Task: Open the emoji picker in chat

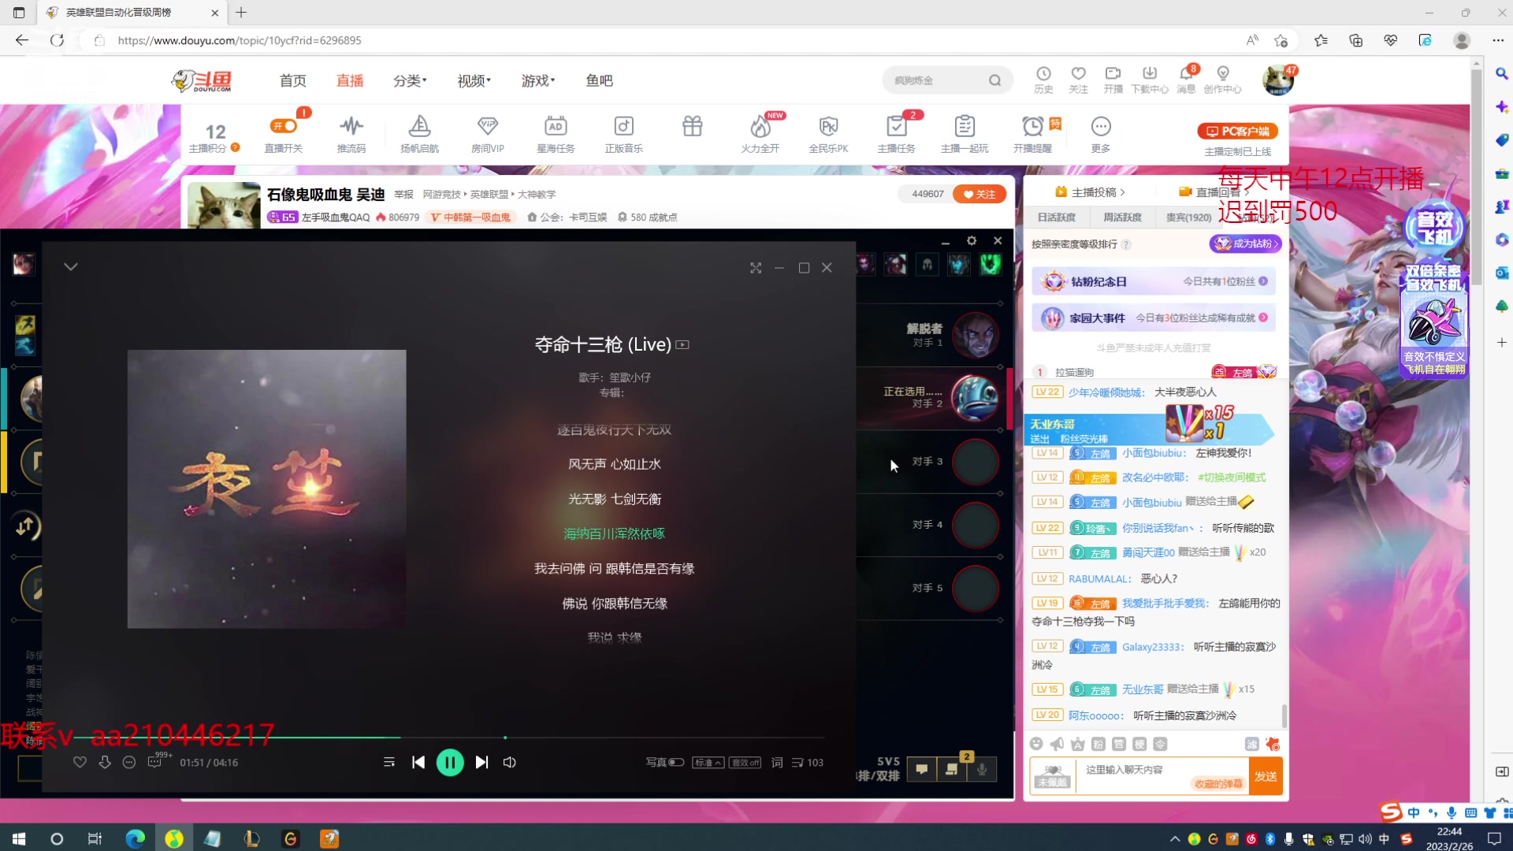Action: (x=1036, y=744)
